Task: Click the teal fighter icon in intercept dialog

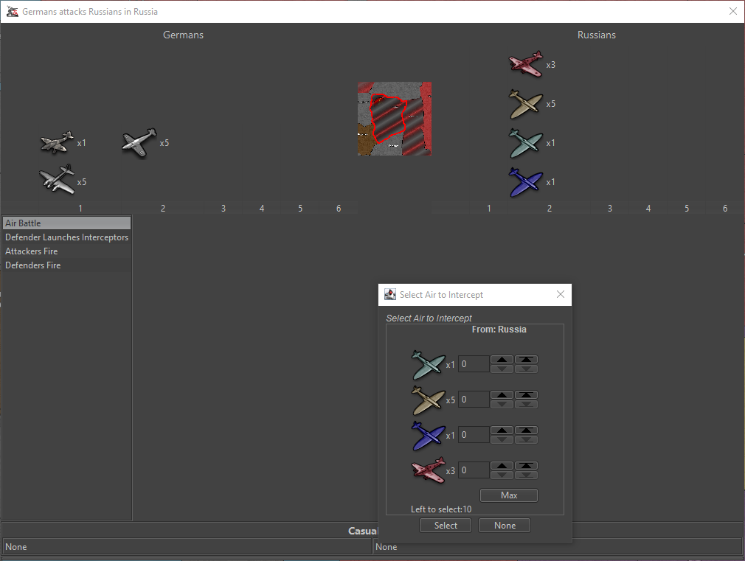Action: (429, 364)
